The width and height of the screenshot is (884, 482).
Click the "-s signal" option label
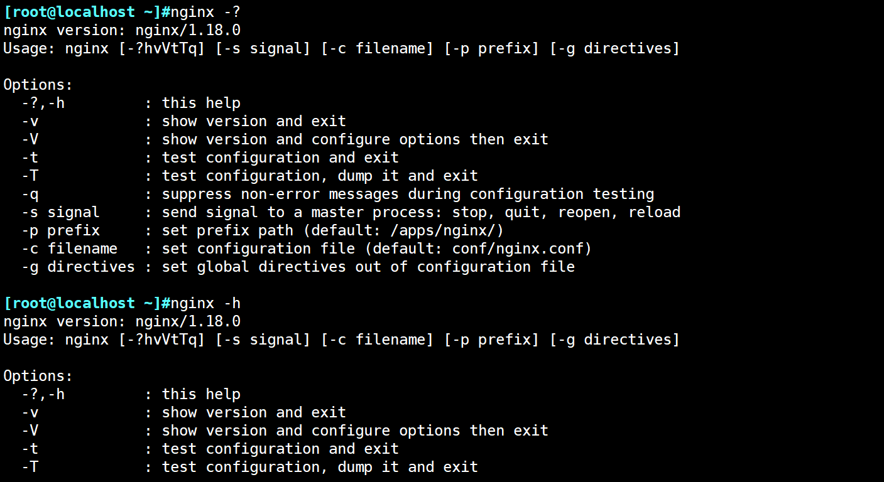[x=60, y=212]
